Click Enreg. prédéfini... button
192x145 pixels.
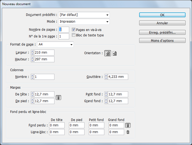(x=162, y=33)
